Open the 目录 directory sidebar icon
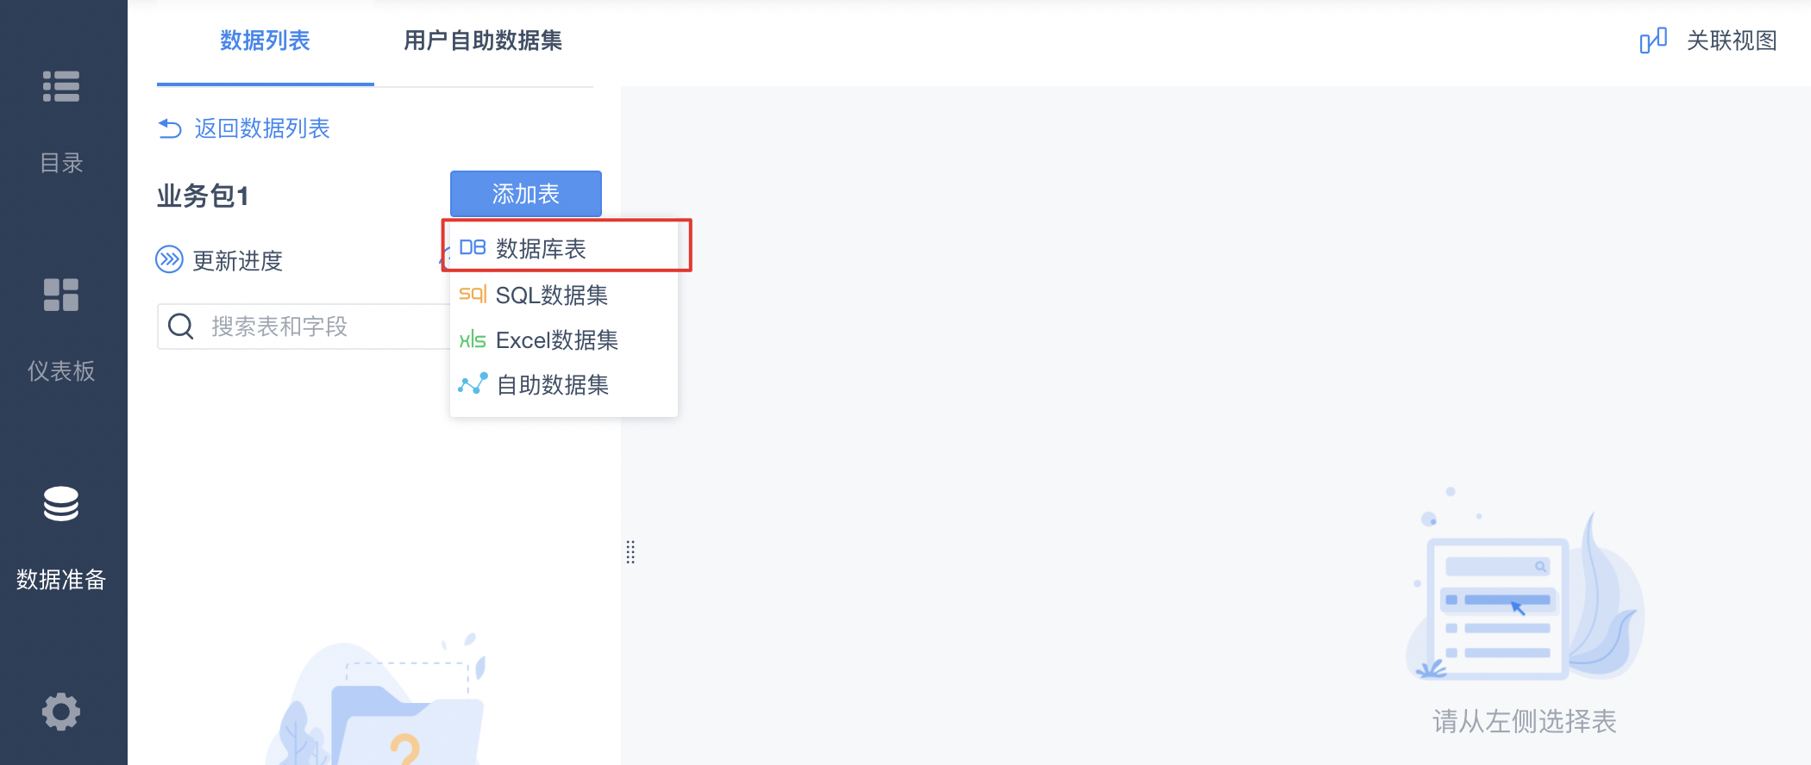1811x765 pixels. point(61,86)
